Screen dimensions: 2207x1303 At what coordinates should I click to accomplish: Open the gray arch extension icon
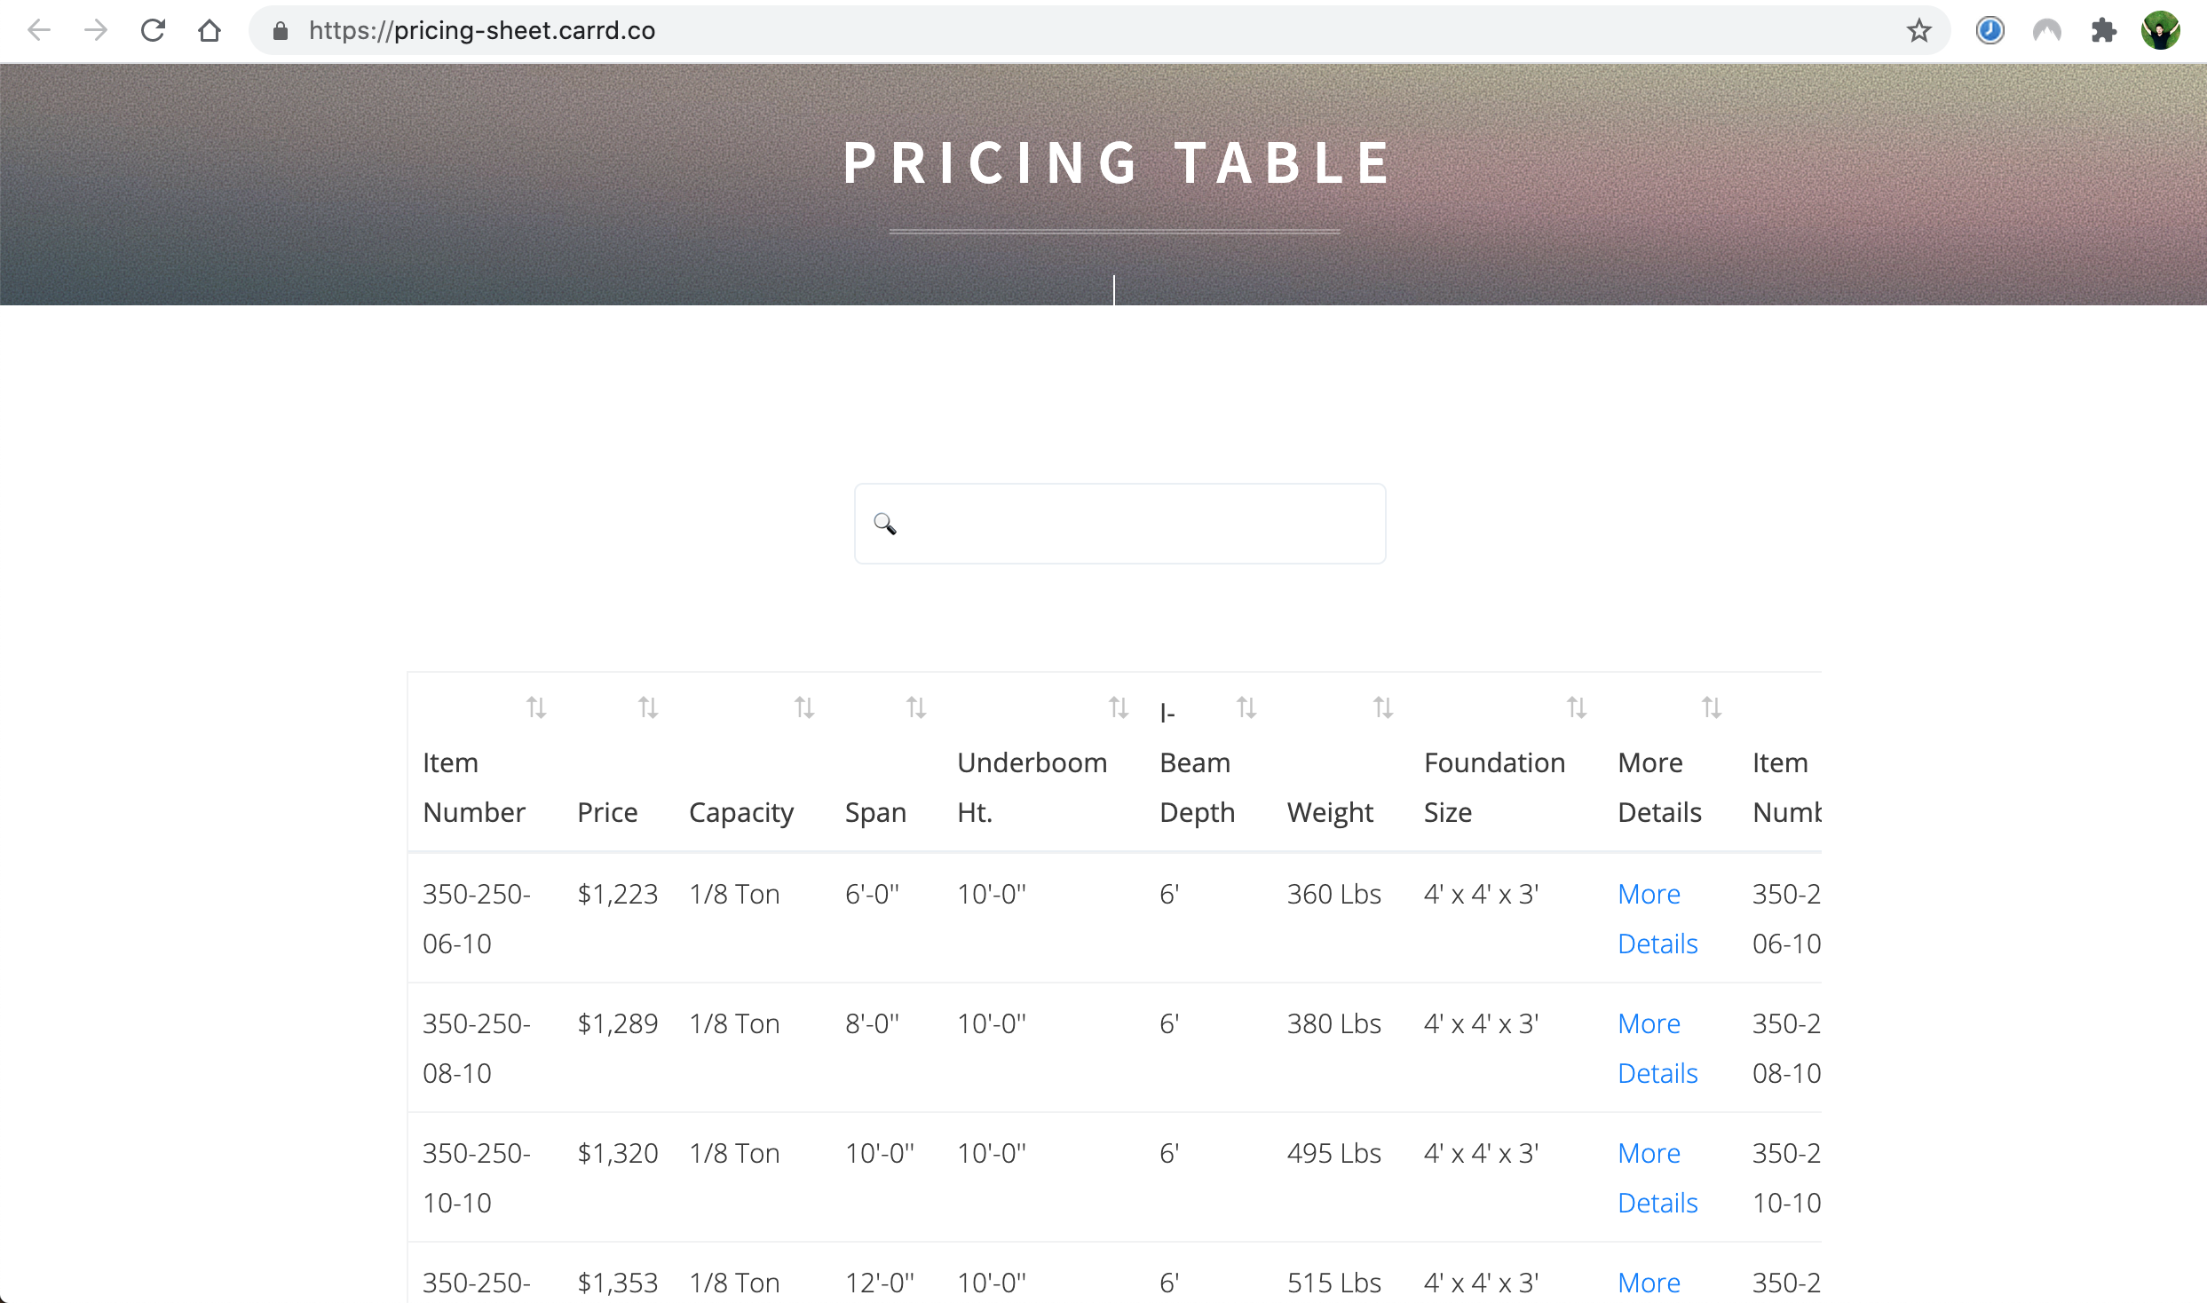click(2046, 31)
